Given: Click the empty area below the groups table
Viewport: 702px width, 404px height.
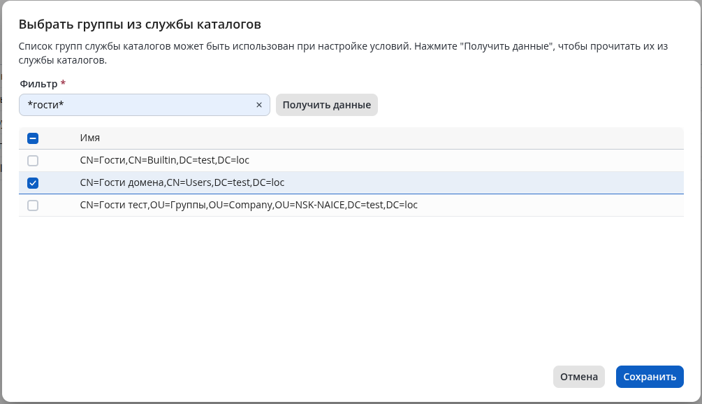Looking at the screenshot, I should click(x=349, y=287).
